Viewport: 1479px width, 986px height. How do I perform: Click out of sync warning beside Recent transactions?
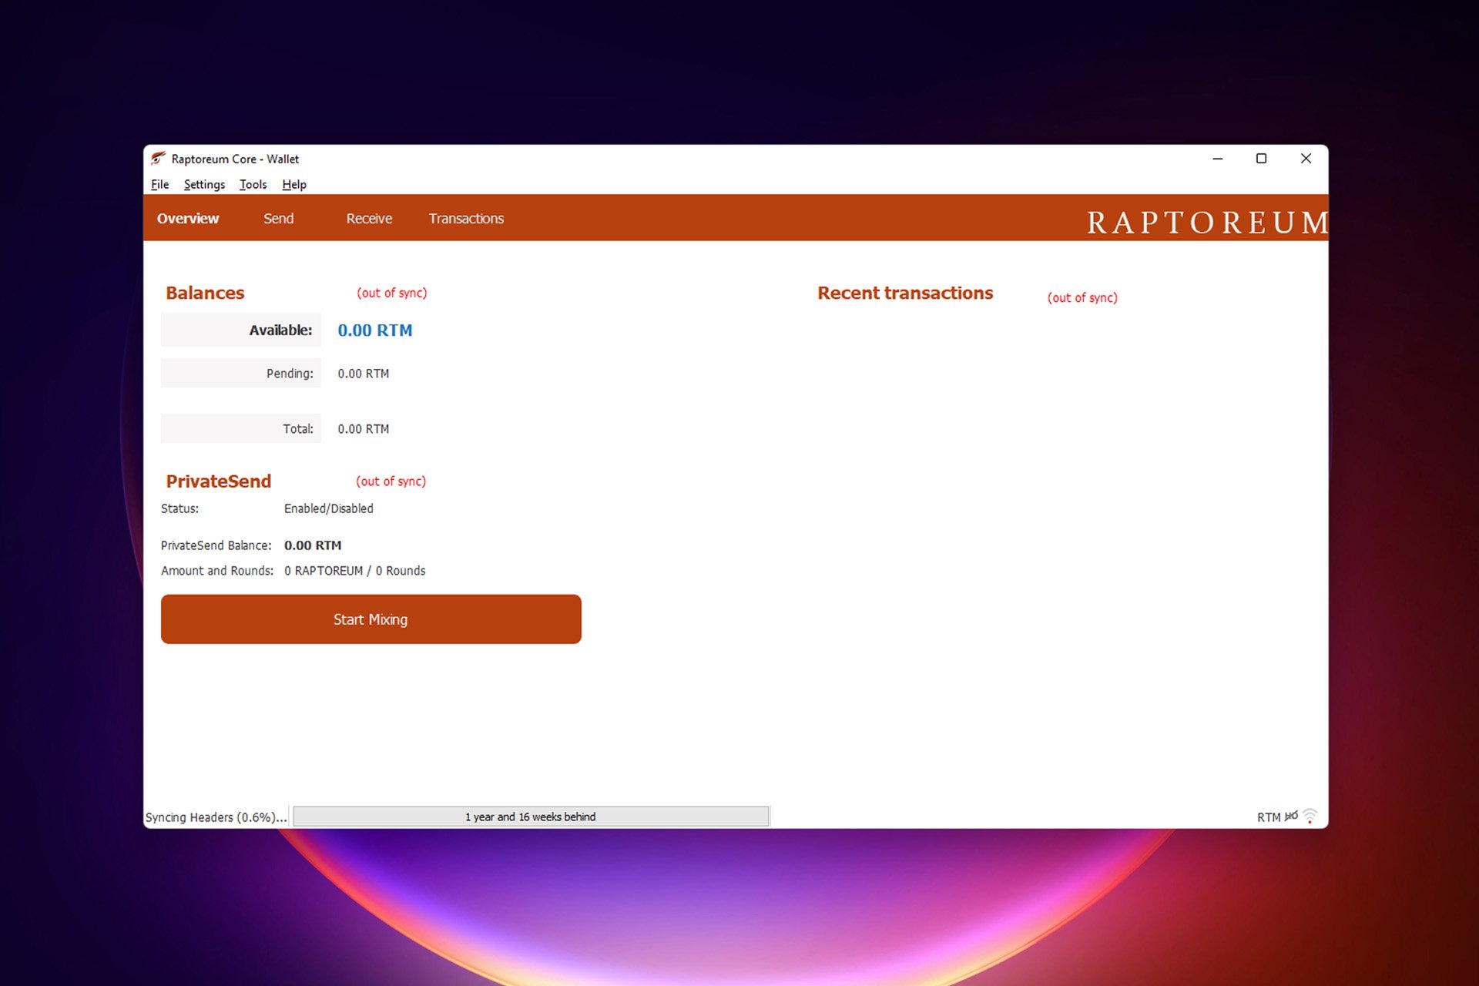pyautogui.click(x=1082, y=297)
